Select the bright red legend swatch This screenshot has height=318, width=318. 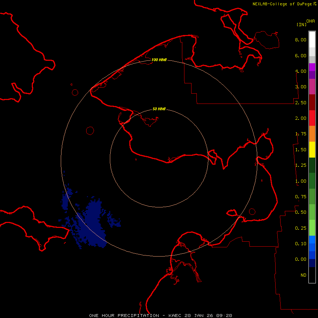pos(312,118)
